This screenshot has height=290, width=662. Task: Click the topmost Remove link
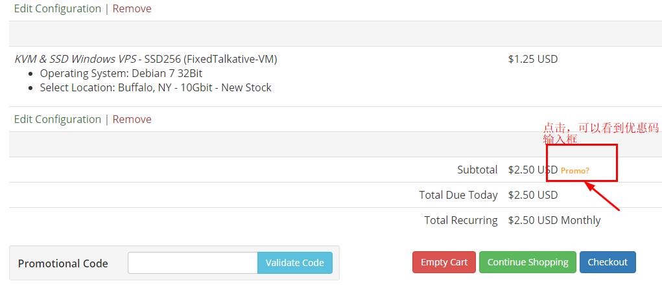point(132,8)
